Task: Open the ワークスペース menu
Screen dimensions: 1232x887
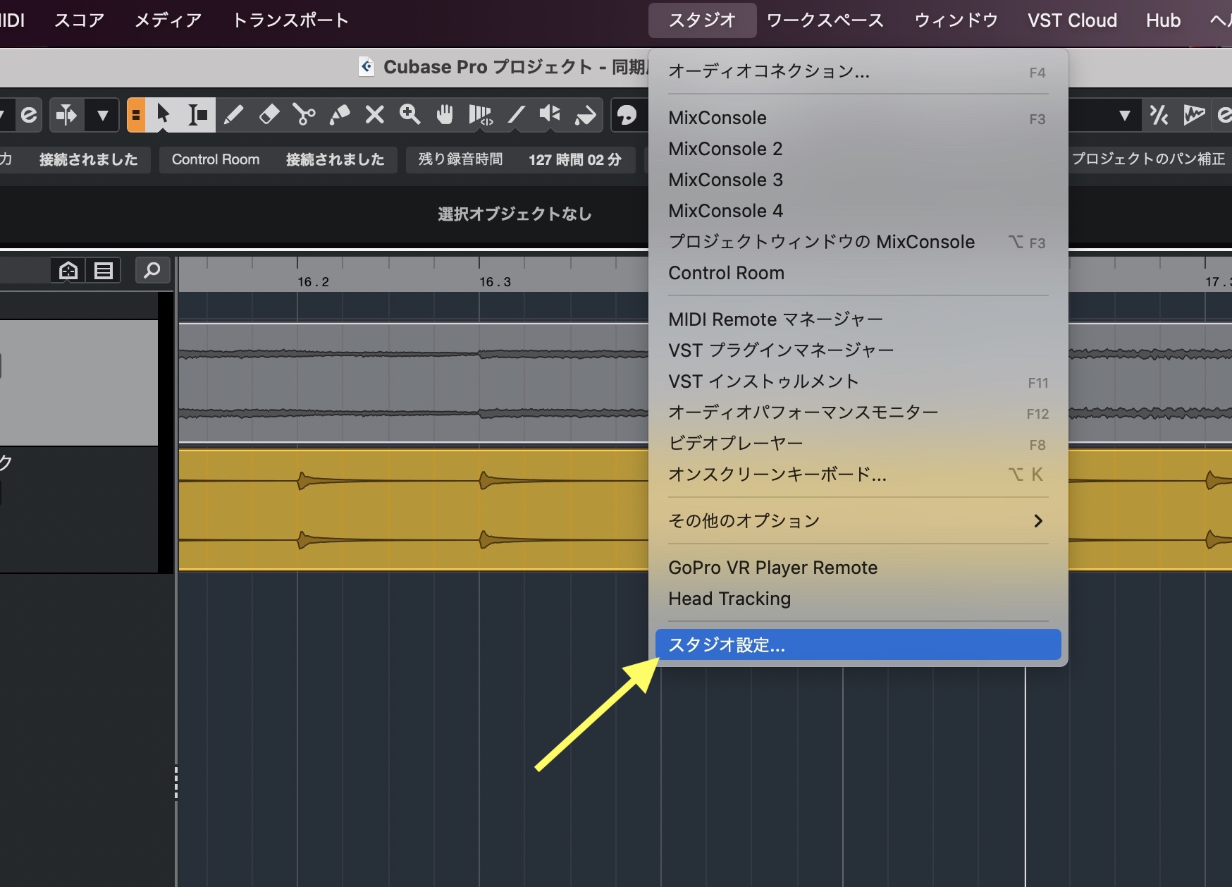Action: coord(825,20)
